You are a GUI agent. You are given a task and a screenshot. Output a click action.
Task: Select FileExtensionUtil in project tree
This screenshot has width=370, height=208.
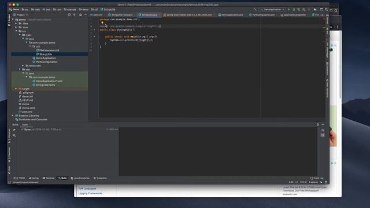pyautogui.click(x=47, y=50)
